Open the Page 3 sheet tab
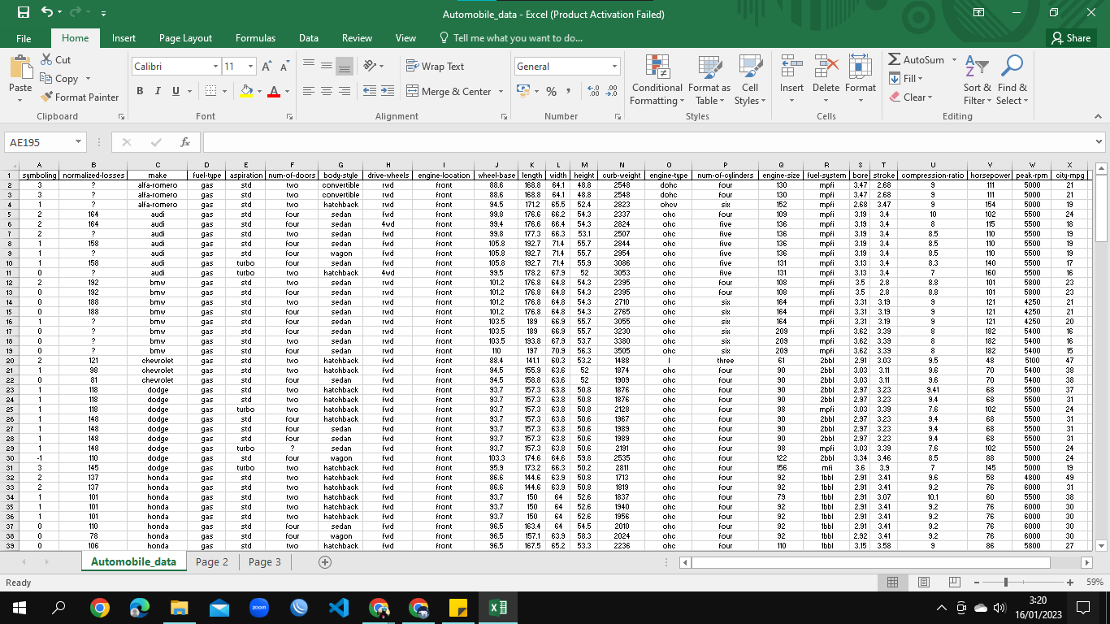Viewport: 1110px width, 624px height. pyautogui.click(x=265, y=561)
